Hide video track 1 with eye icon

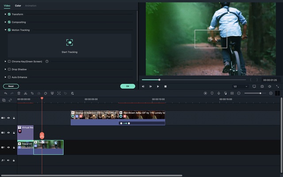pos(8,147)
